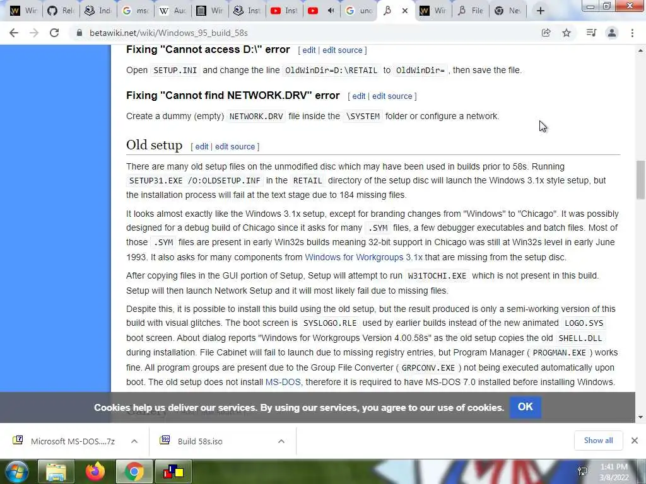
Task: Click the address bar URL
Action: (168, 33)
